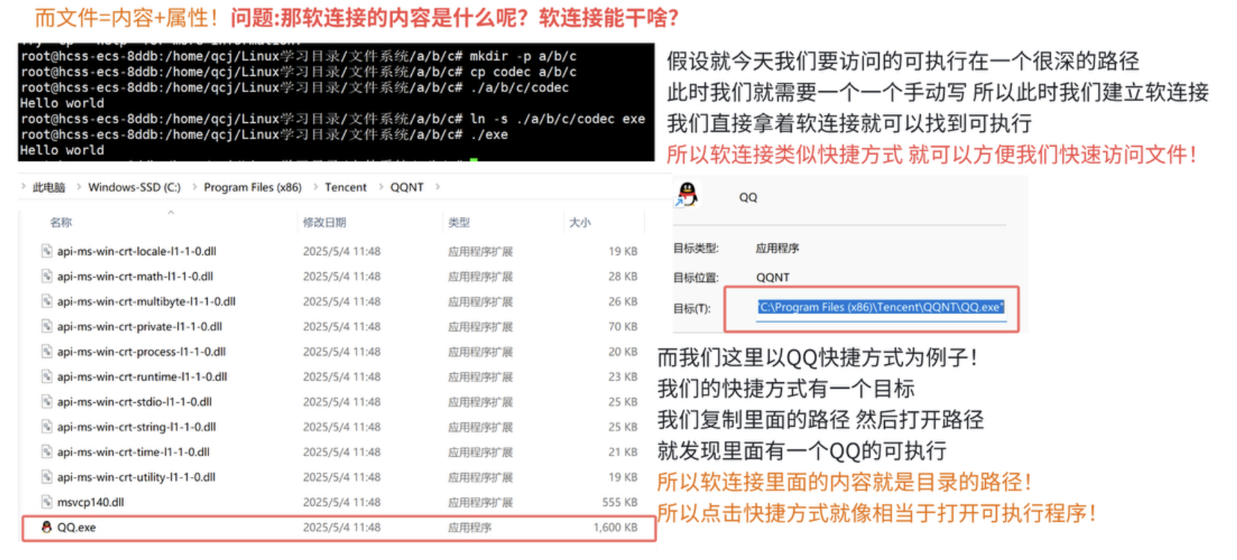Sort files by 名称 column header
This screenshot has height=560, width=1237.
click(61, 222)
